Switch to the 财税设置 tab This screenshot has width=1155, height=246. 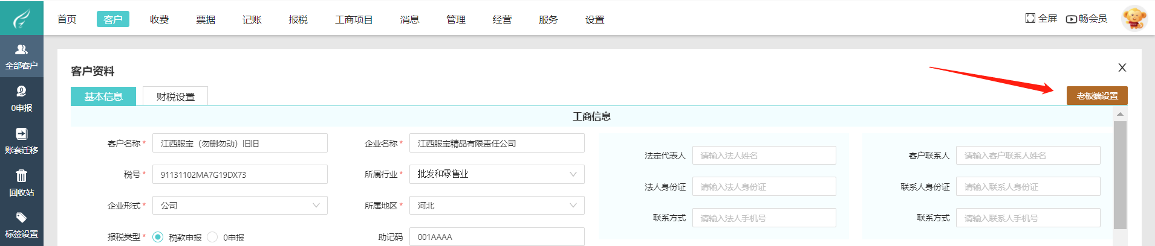coord(175,96)
